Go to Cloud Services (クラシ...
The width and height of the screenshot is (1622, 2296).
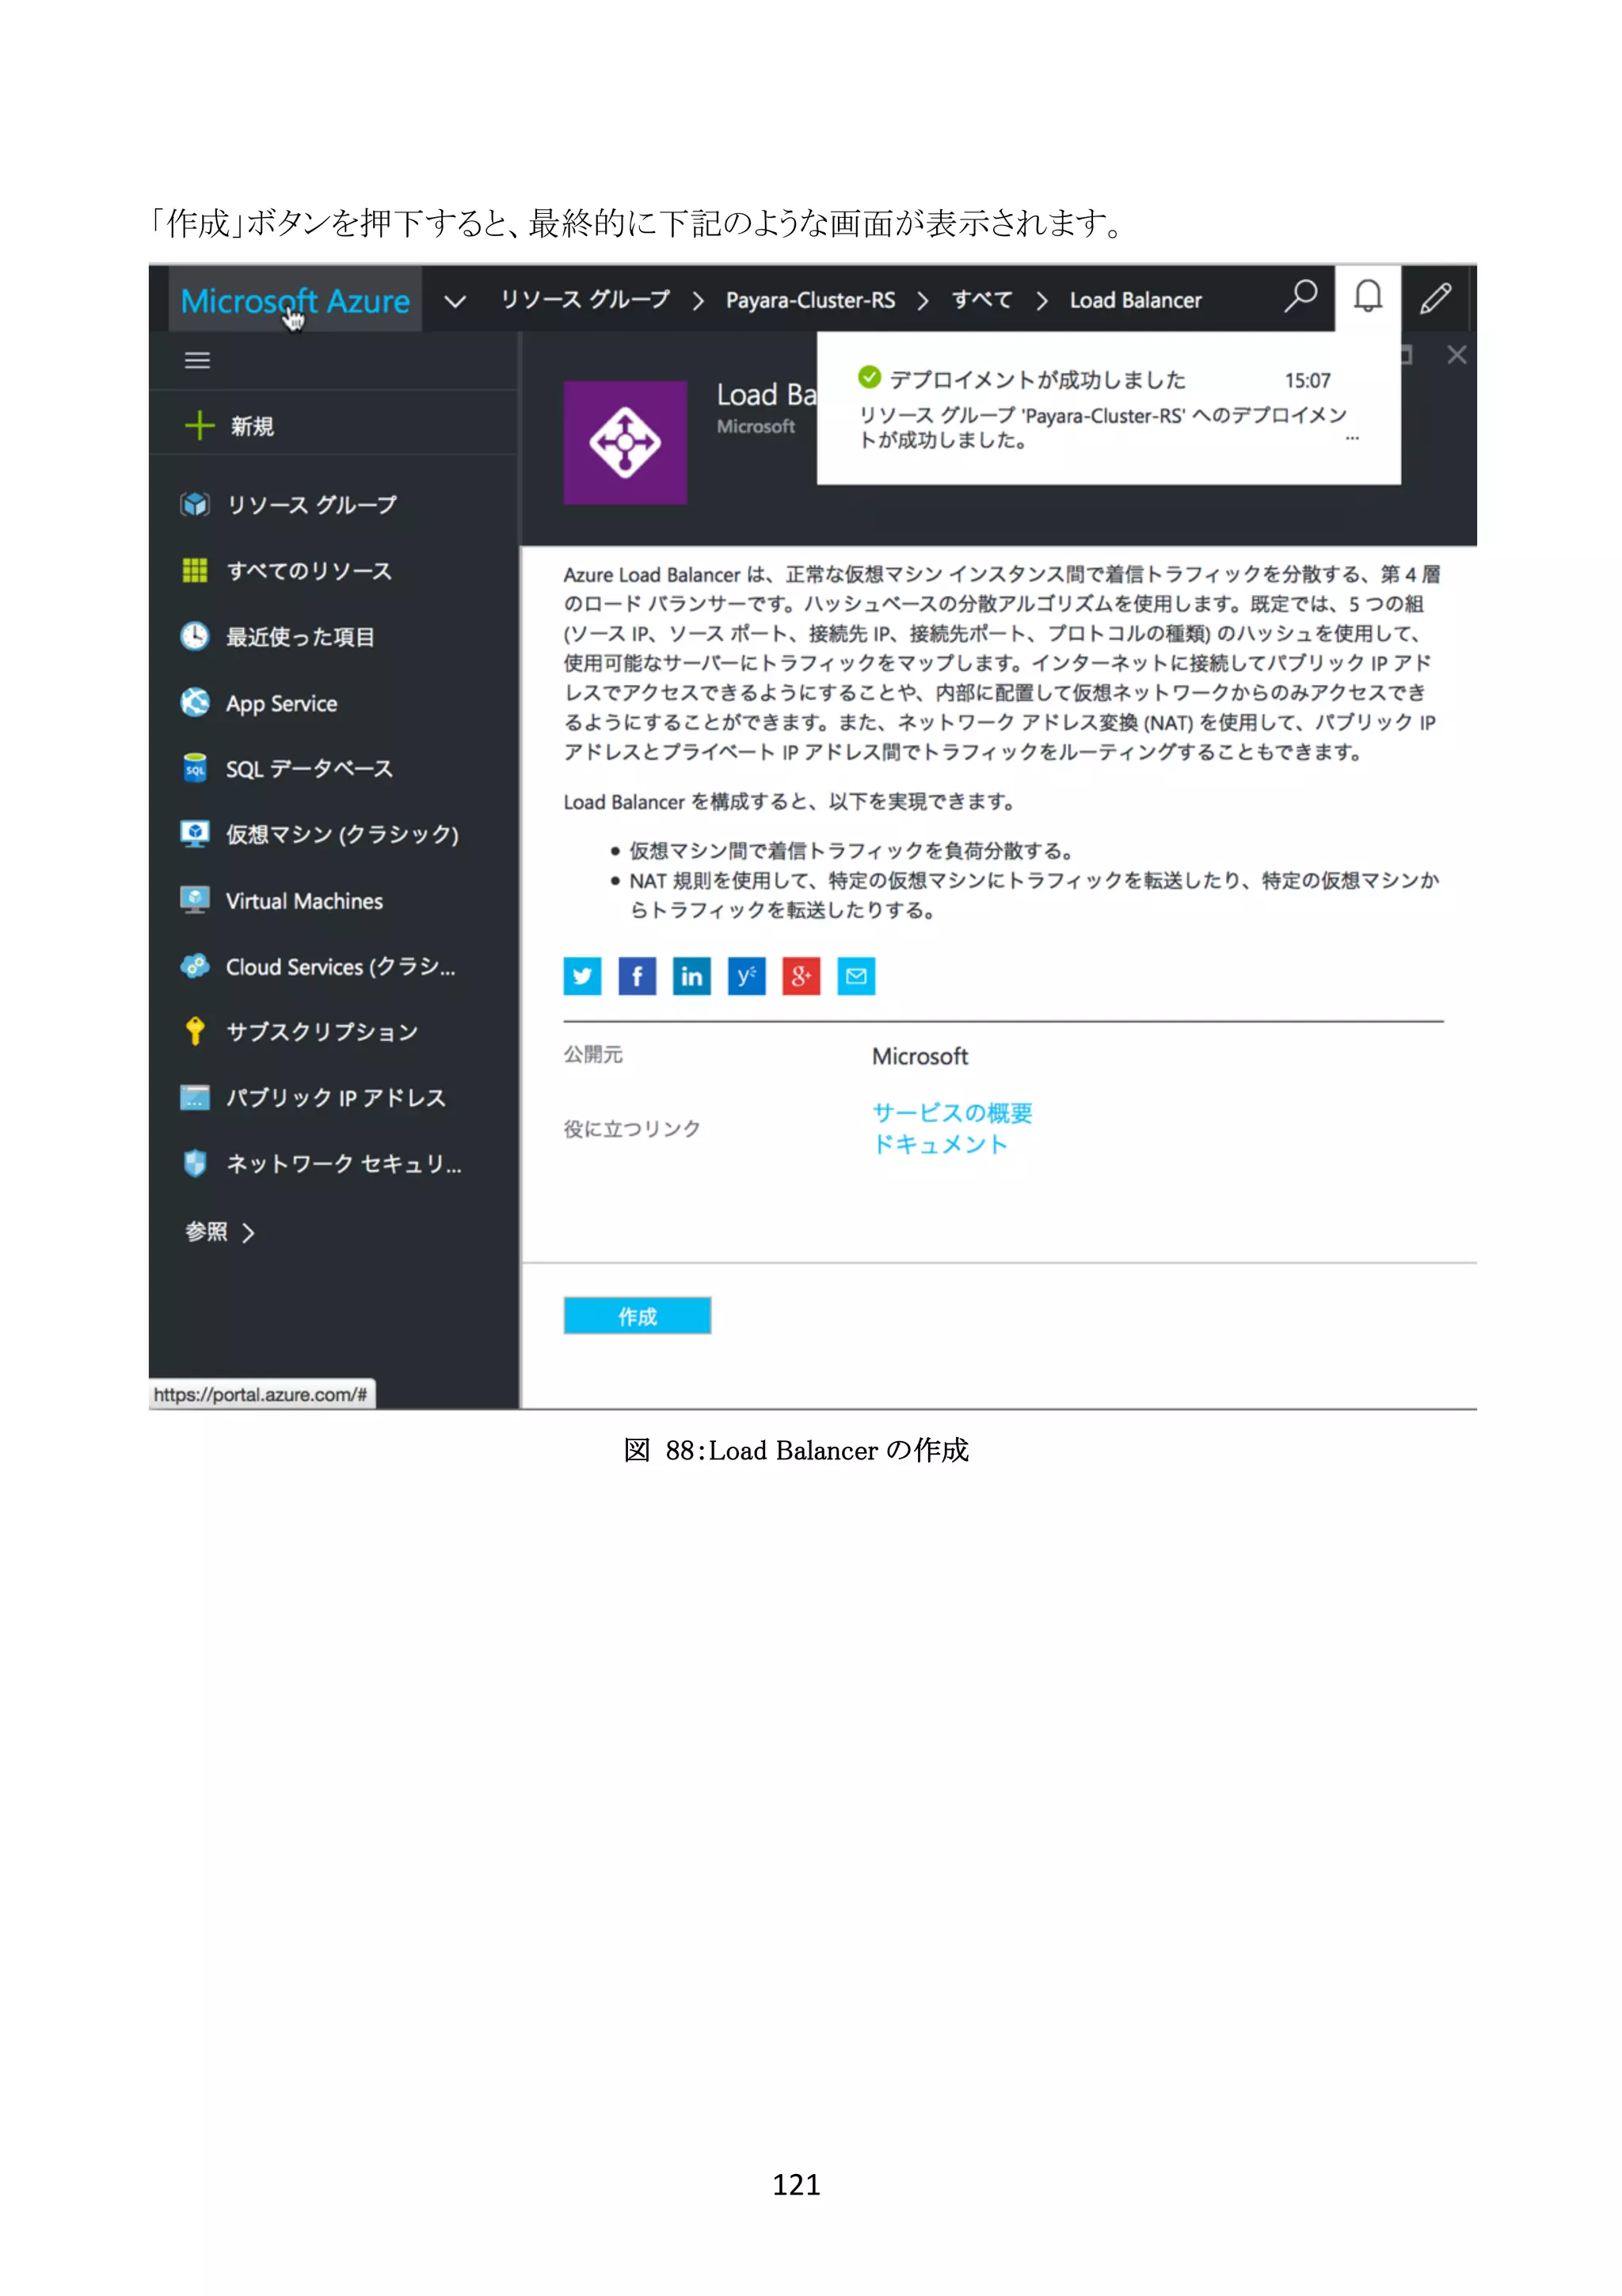[x=341, y=966]
